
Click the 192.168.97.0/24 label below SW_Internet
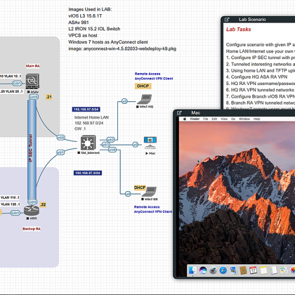pyautogui.click(x=88, y=173)
